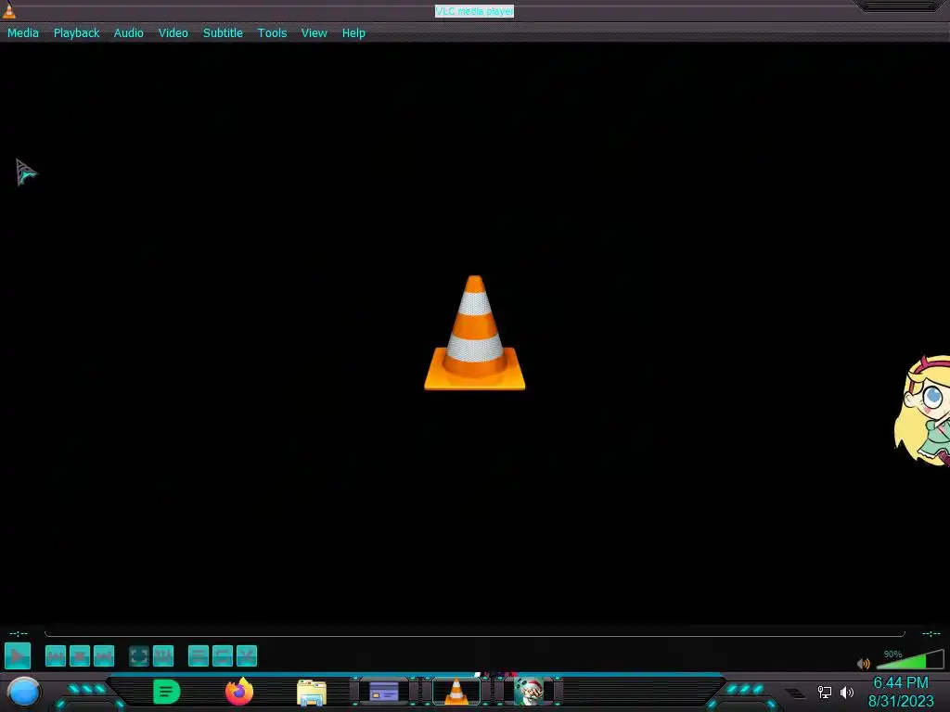
Task: Open the Playback menu
Action: pyautogui.click(x=76, y=33)
